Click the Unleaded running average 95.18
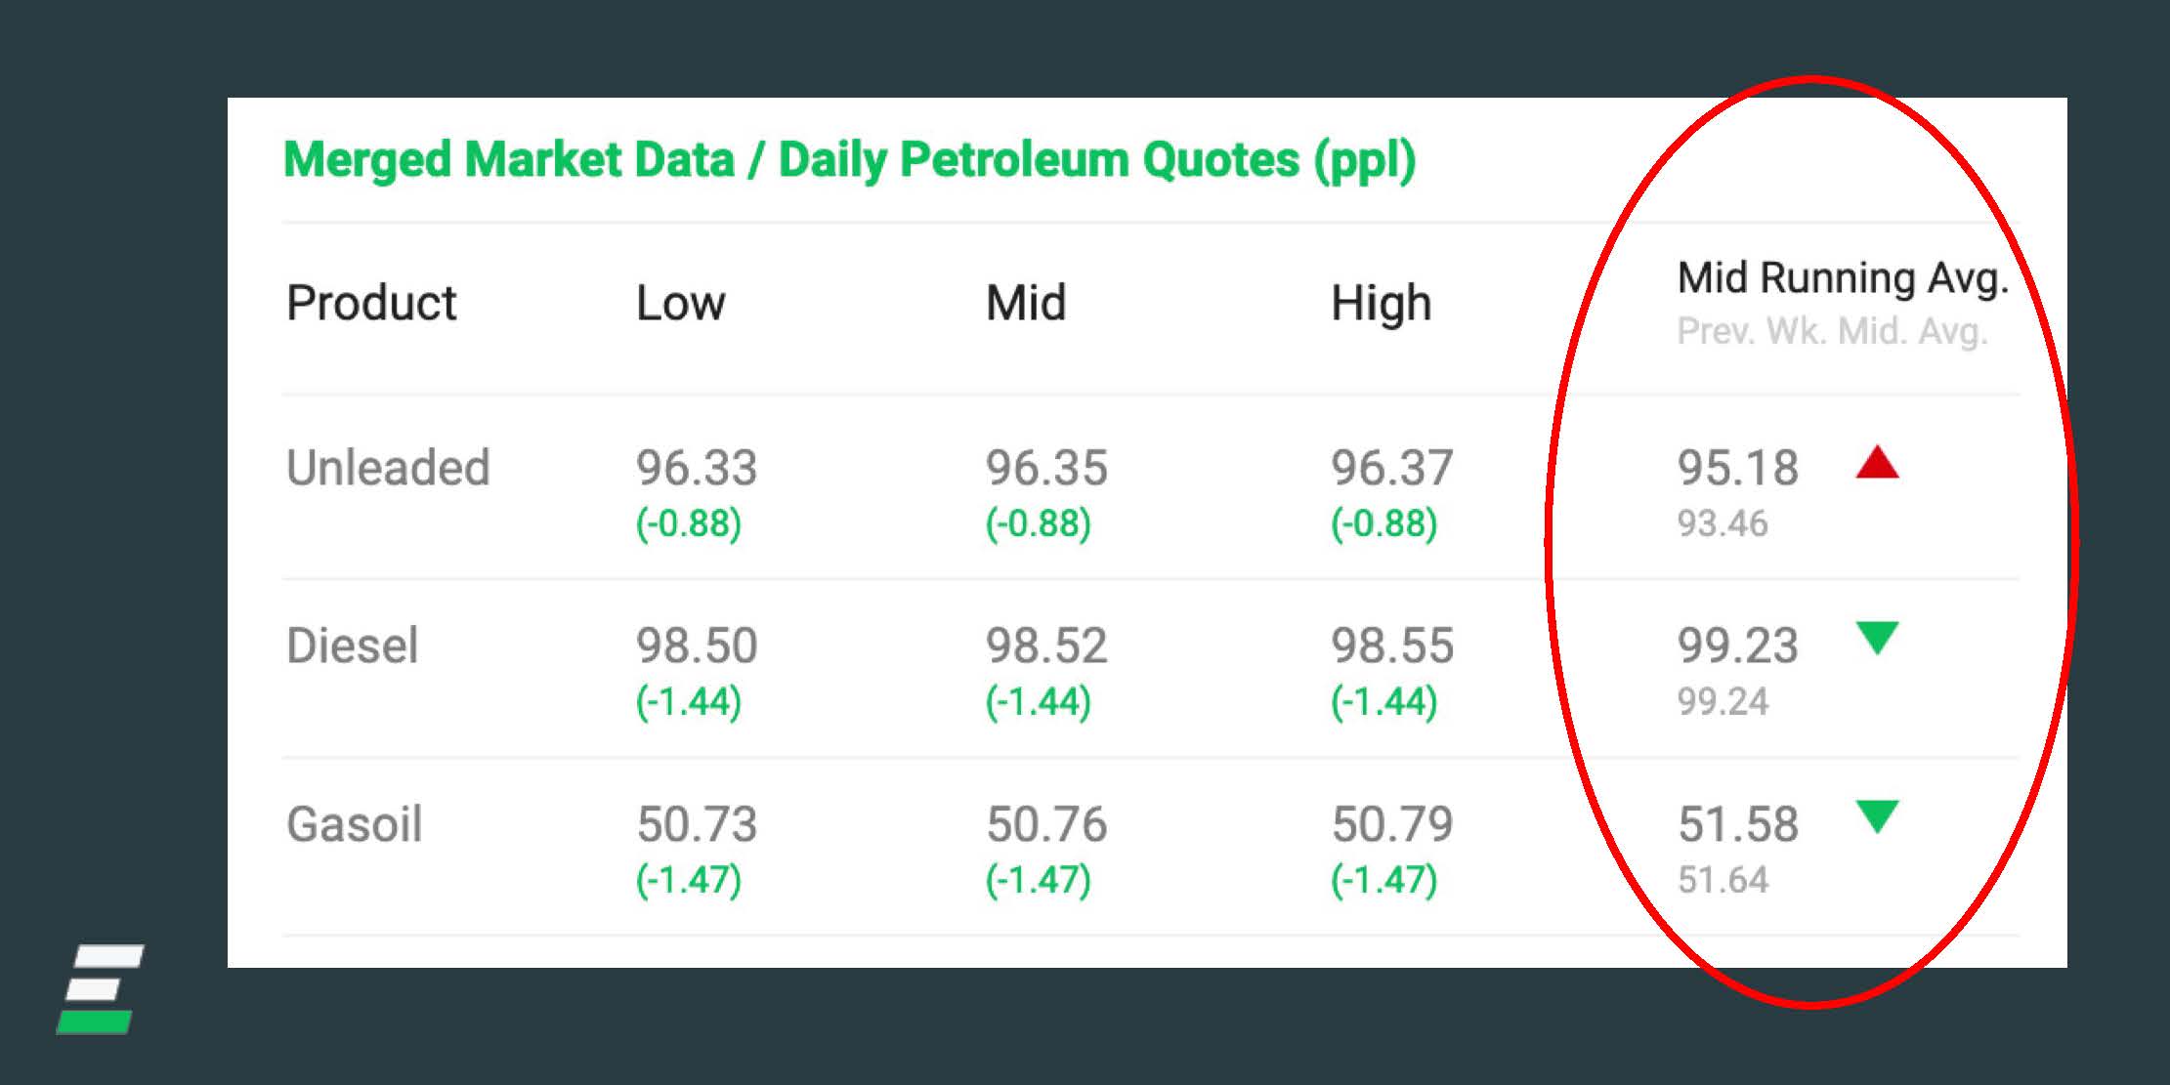This screenshot has width=2170, height=1085. coord(1737,468)
